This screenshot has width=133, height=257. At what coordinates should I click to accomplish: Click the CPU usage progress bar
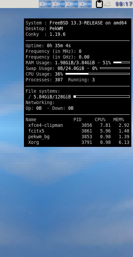point(97,74)
